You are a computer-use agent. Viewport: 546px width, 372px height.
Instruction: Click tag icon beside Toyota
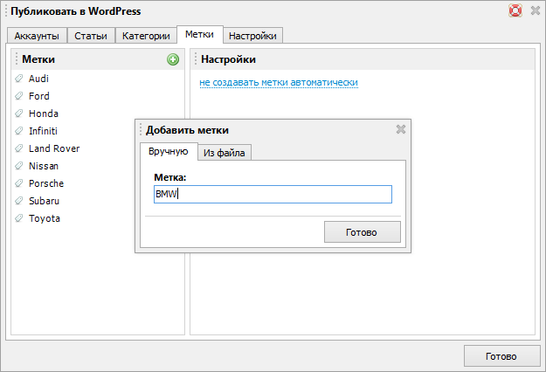coord(19,218)
